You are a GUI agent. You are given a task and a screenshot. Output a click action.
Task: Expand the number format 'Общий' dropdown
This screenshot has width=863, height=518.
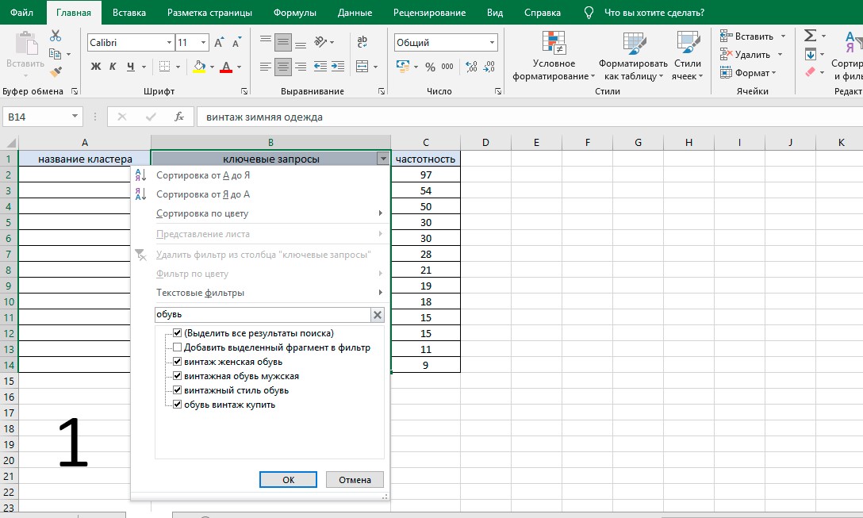492,42
